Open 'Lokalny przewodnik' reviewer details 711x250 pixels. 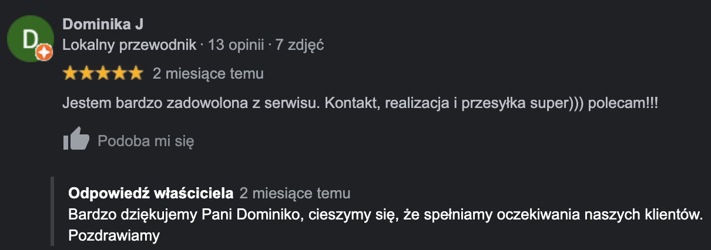129,45
